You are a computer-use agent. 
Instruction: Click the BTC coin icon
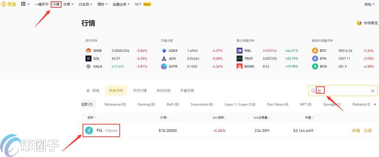pyautogui.click(x=315, y=51)
